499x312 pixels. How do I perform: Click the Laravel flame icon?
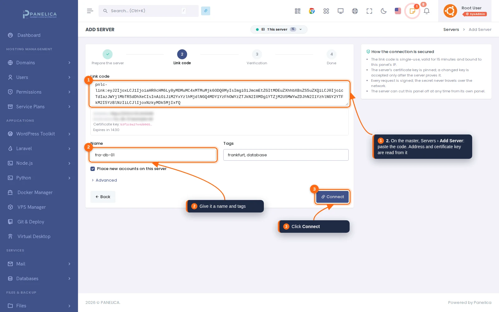10,149
